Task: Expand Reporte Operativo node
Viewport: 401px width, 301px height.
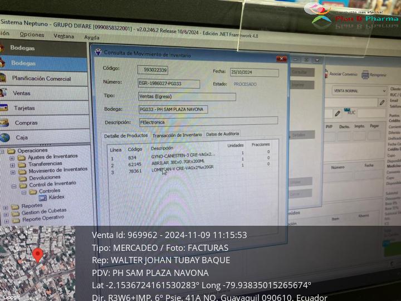Action: (7, 221)
